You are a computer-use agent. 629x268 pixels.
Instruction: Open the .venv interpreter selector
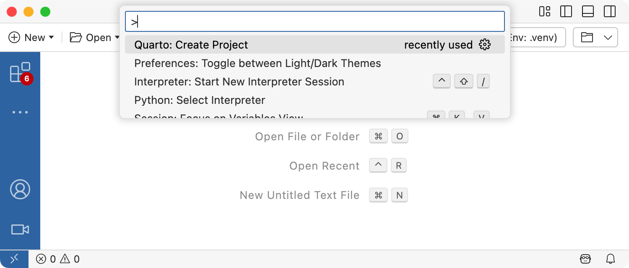click(535, 38)
